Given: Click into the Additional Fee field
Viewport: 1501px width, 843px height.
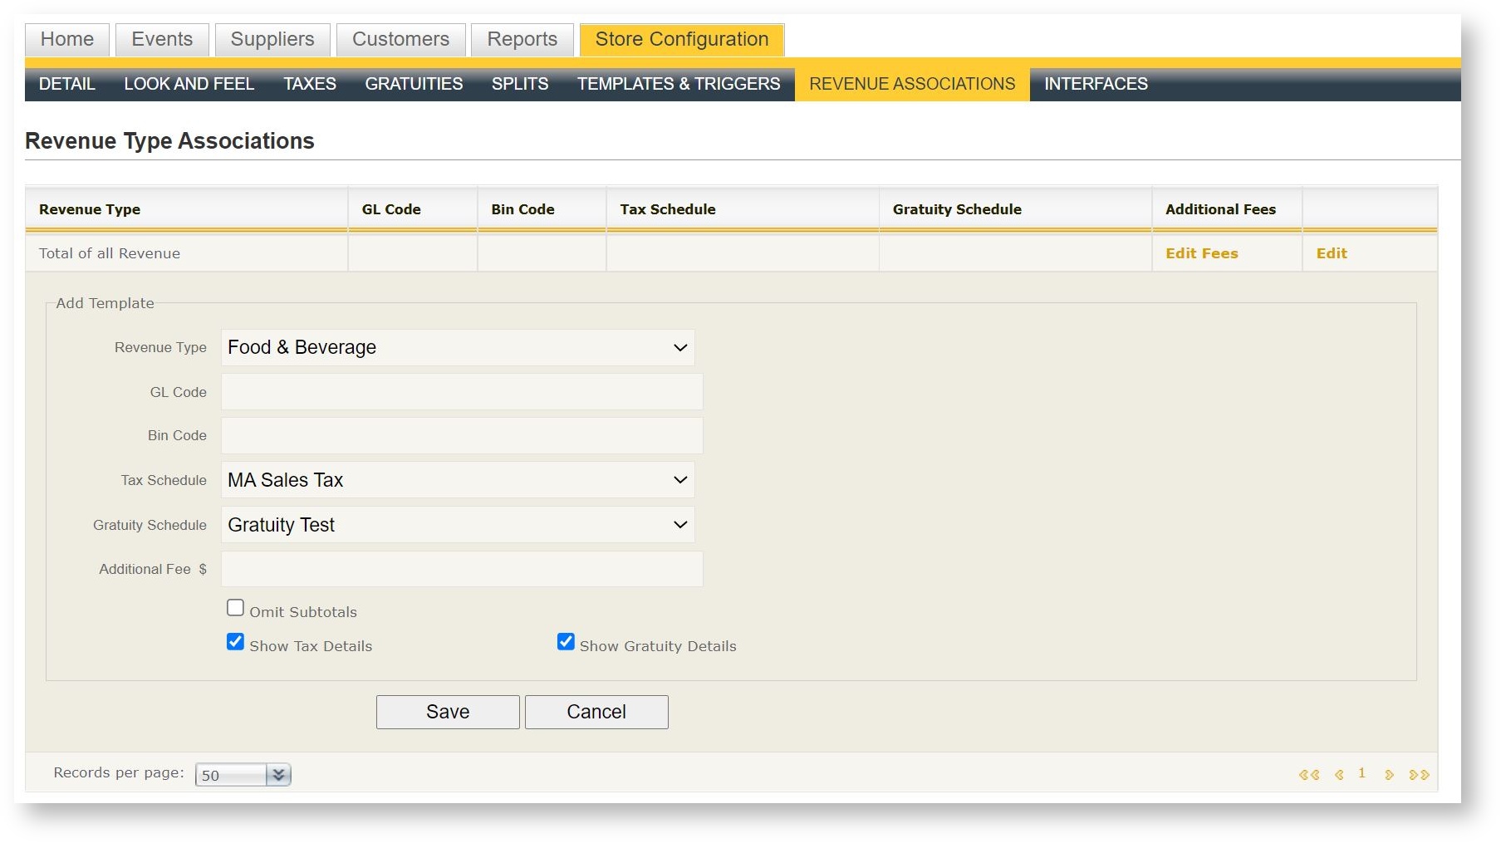Looking at the screenshot, I should coord(462,569).
